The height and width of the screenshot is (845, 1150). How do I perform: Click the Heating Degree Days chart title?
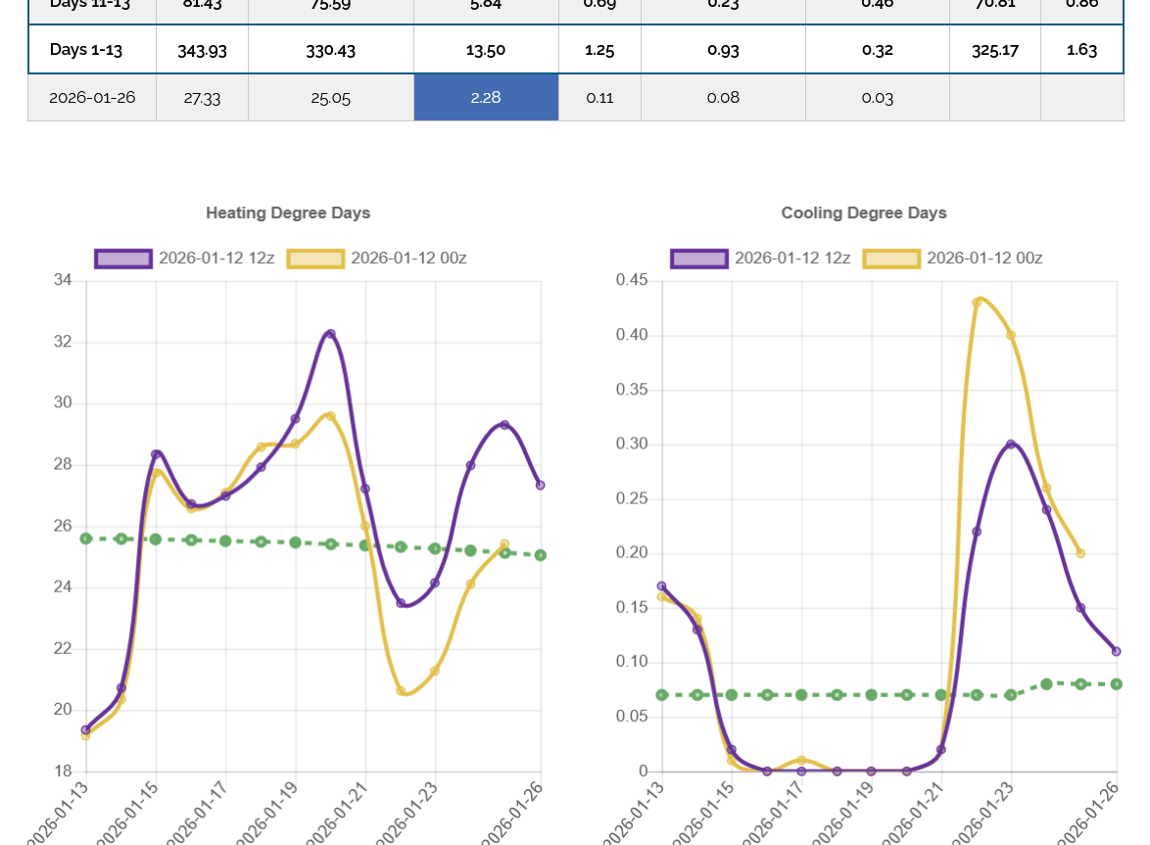[288, 212]
